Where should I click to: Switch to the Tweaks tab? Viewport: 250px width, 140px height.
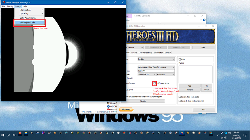click(134, 52)
